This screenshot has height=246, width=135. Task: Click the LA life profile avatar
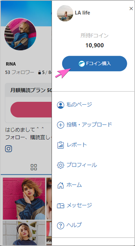coord(65,13)
